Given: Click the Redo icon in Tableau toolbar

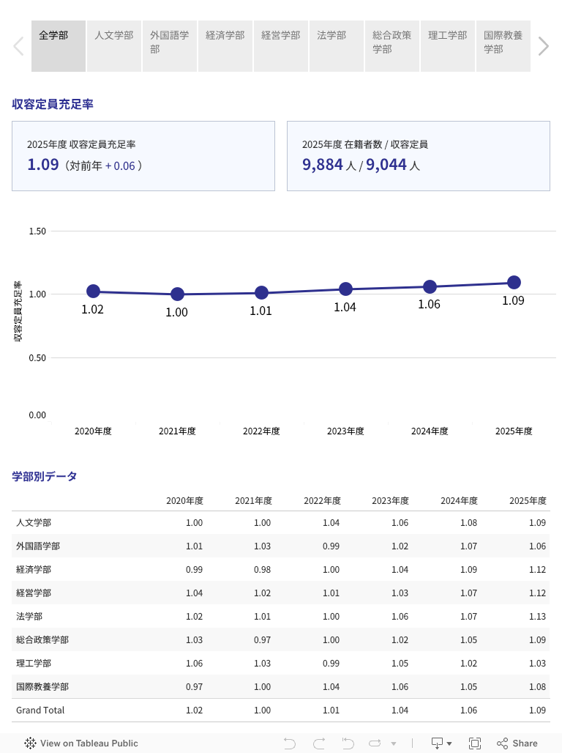Looking at the screenshot, I should pos(319,743).
